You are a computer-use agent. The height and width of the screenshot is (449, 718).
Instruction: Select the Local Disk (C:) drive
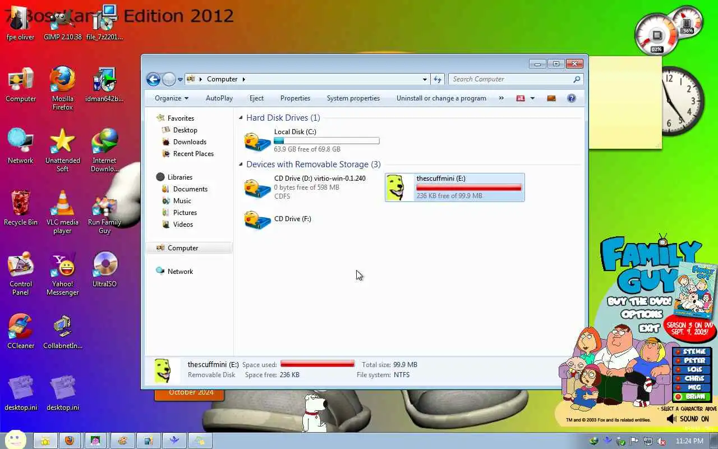click(312, 140)
